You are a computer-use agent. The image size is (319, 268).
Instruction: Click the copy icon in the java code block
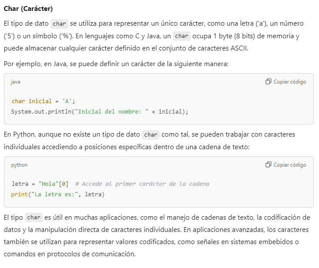(x=268, y=82)
